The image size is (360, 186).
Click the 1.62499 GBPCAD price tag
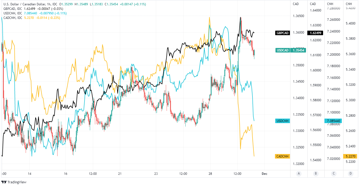tap(316, 33)
